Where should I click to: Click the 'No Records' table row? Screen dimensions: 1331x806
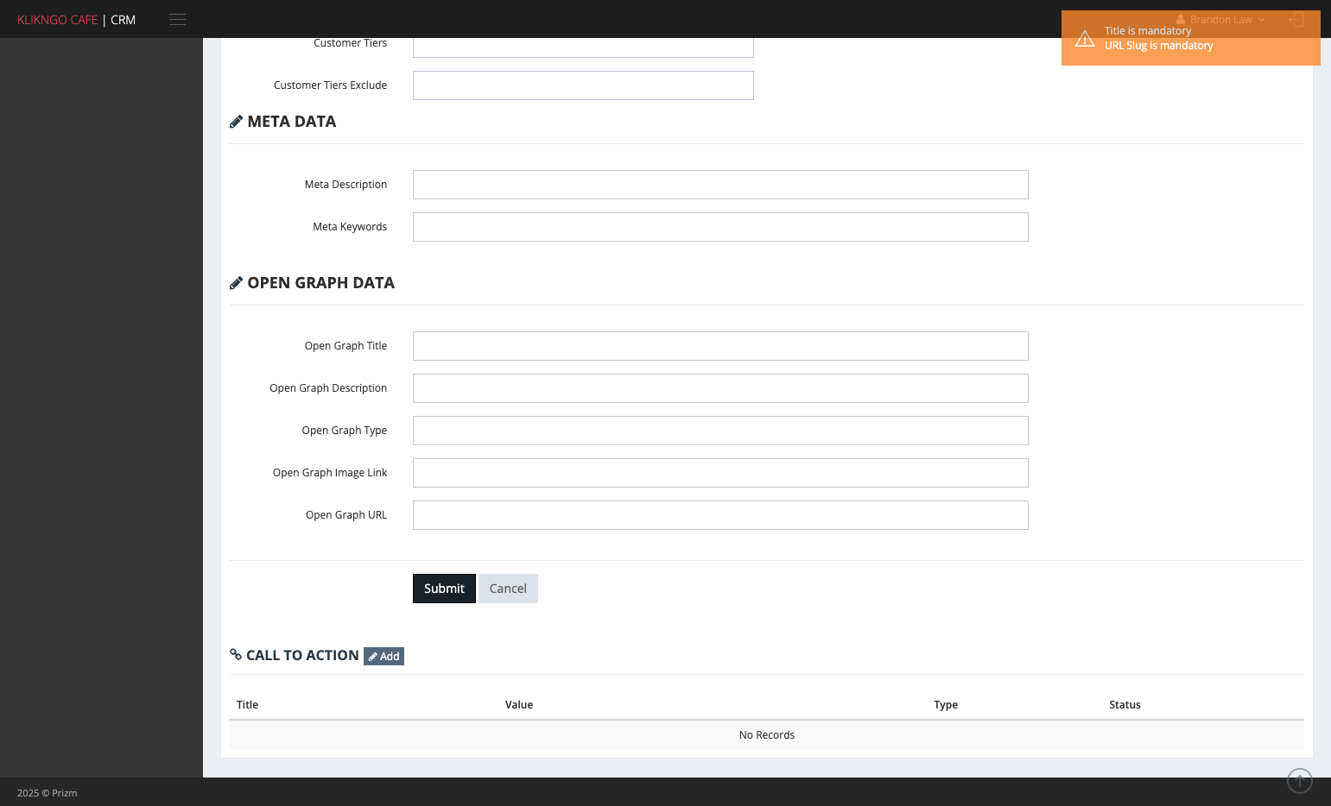coord(767,735)
